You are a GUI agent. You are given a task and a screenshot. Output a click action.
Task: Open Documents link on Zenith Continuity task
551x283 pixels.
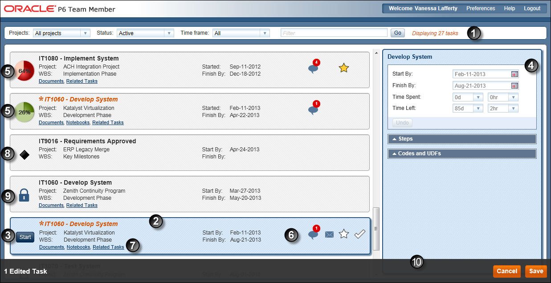click(x=51, y=205)
